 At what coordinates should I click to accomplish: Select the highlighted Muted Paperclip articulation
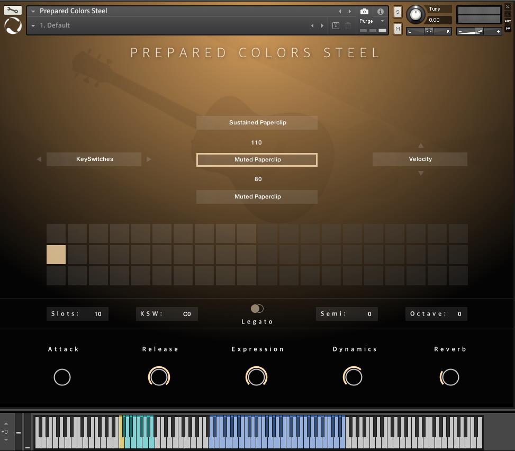point(257,159)
